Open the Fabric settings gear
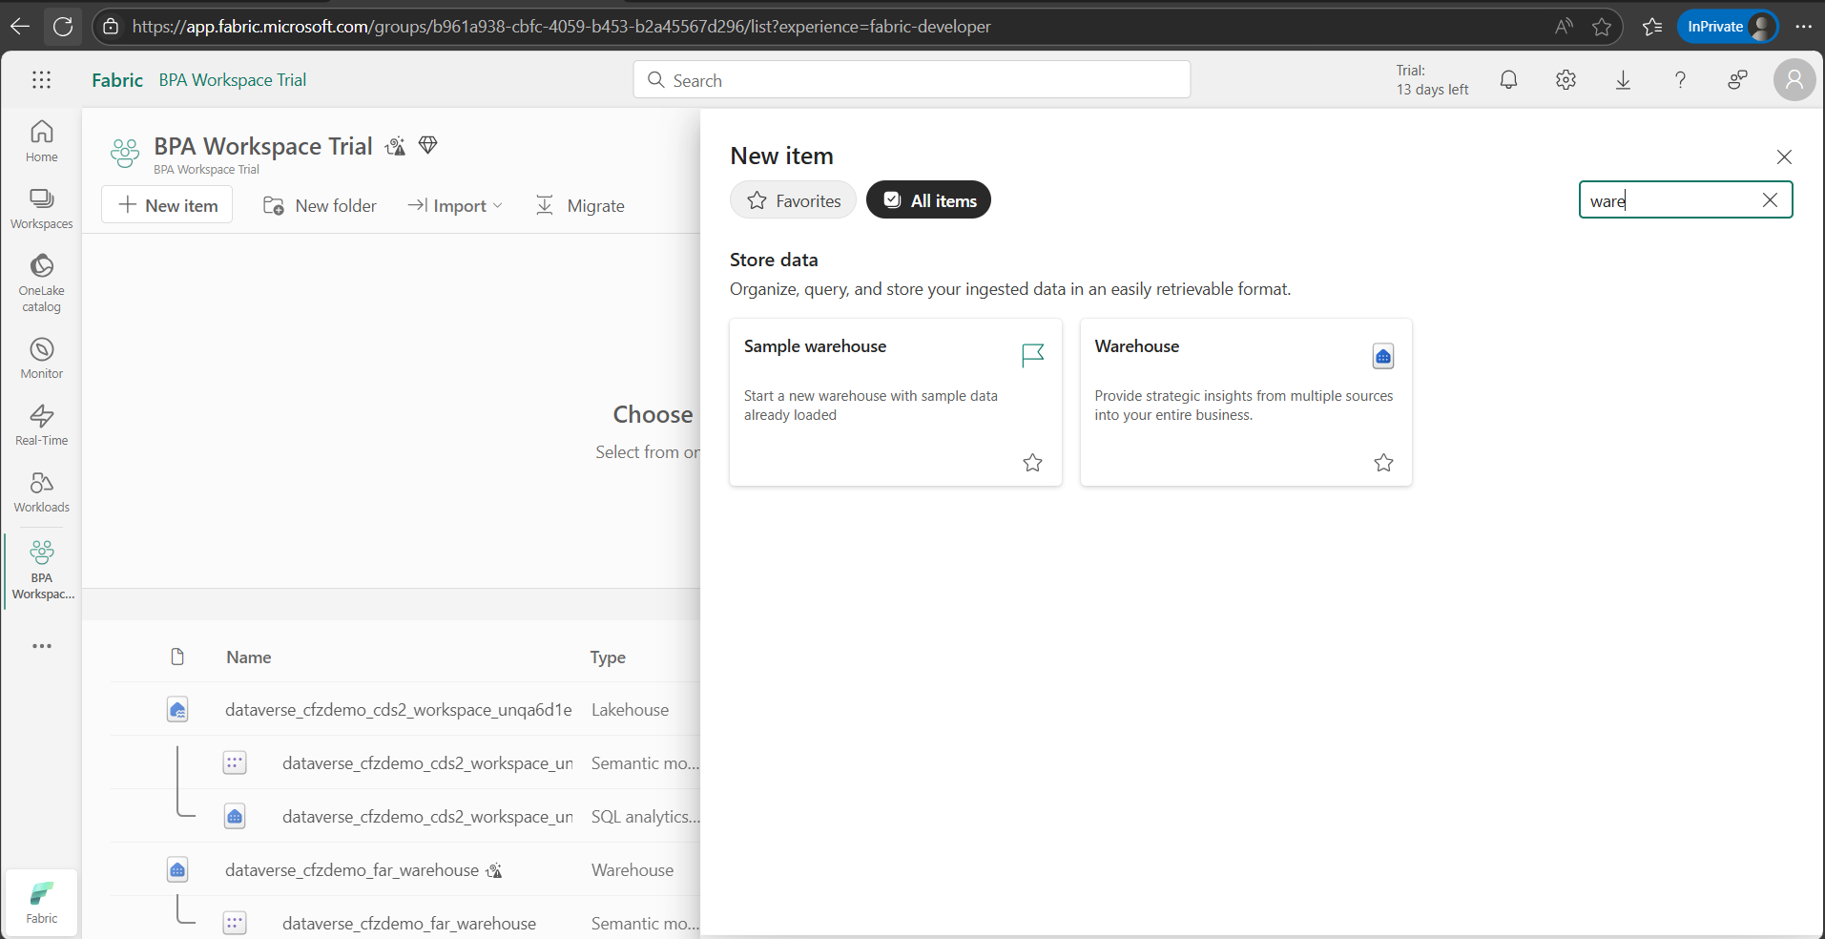Viewport: 1825px width, 939px height. click(x=1566, y=80)
